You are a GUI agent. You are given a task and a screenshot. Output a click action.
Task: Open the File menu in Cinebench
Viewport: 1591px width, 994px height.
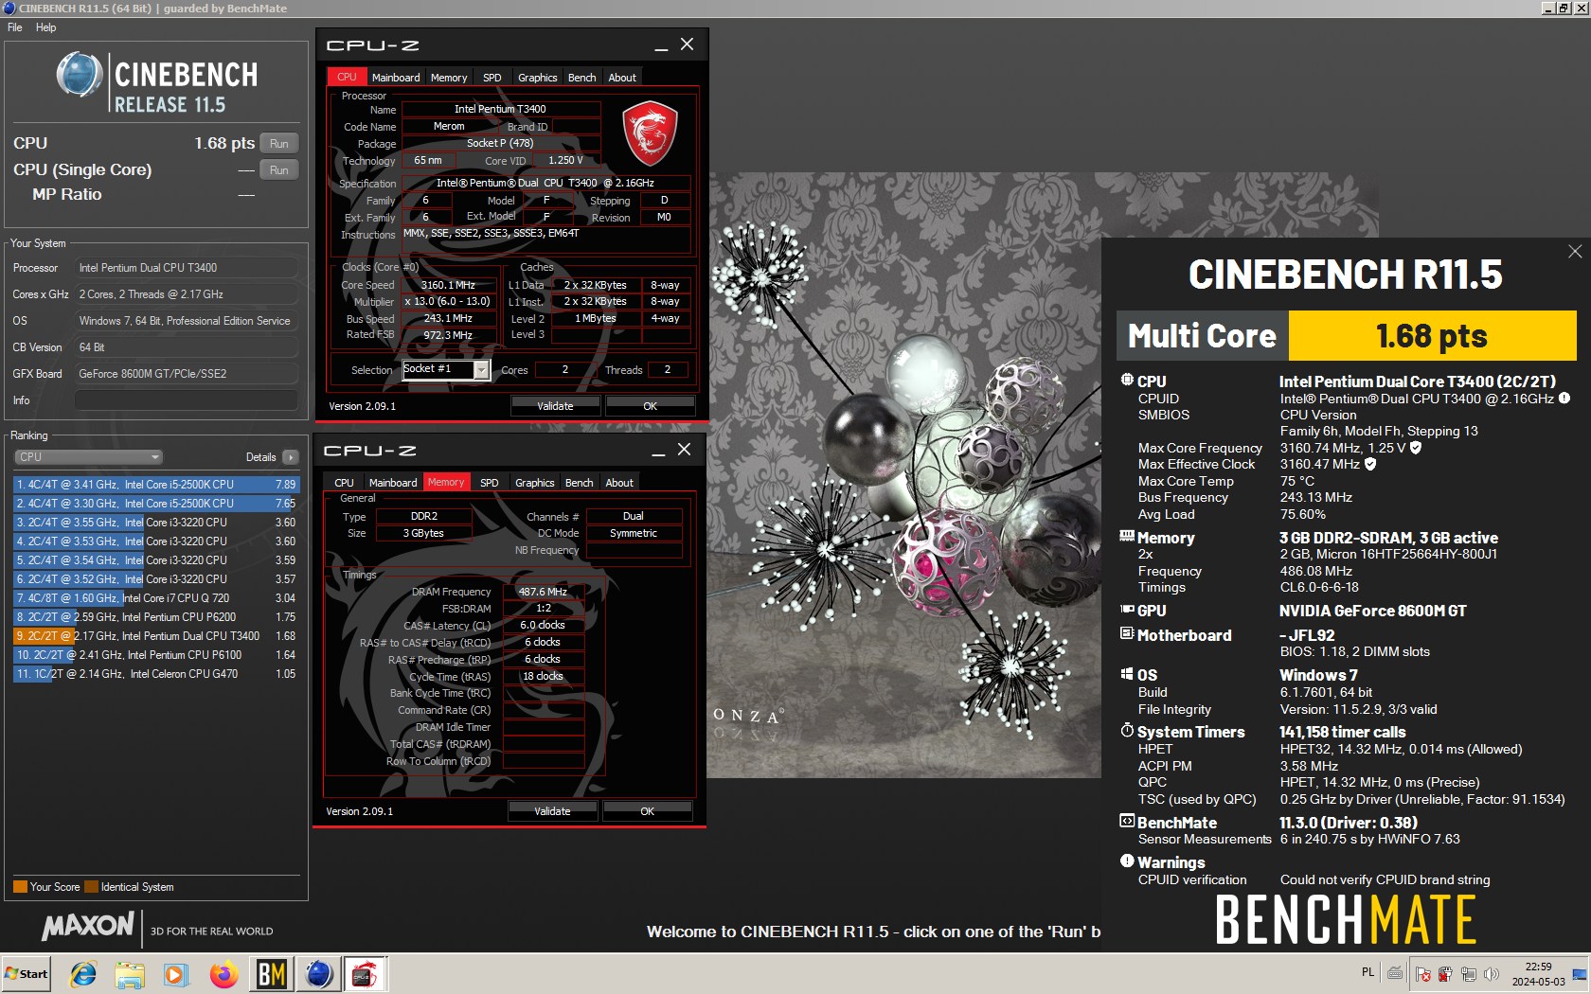click(x=15, y=27)
